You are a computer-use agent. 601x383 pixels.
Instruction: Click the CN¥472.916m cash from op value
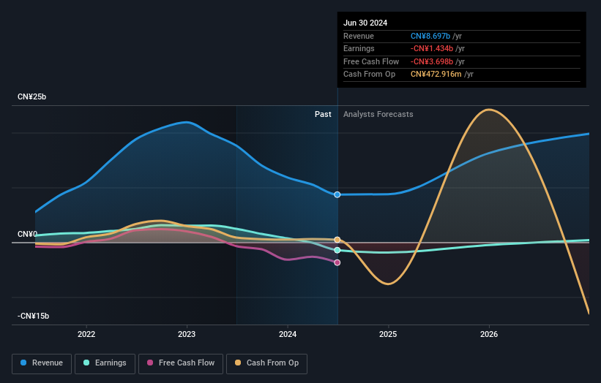coord(436,75)
